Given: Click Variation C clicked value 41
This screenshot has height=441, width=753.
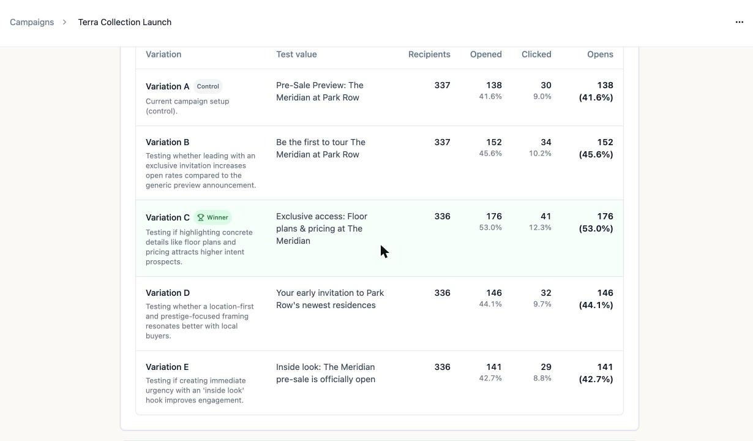Looking at the screenshot, I should (546, 216).
